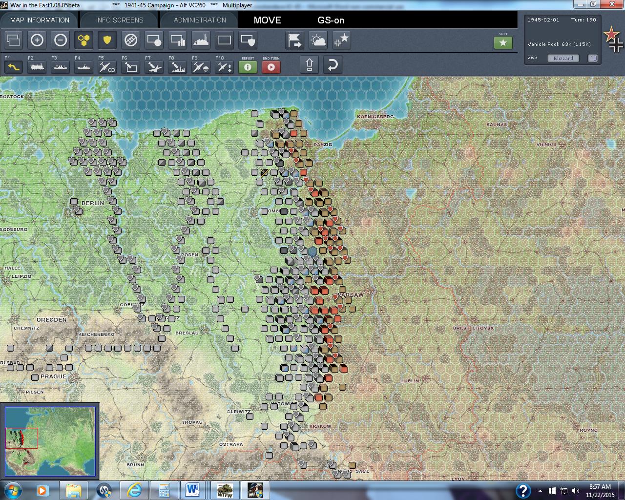Screen dimensions: 625x500
Task: Click the Prague city label on map
Action: coord(53,376)
